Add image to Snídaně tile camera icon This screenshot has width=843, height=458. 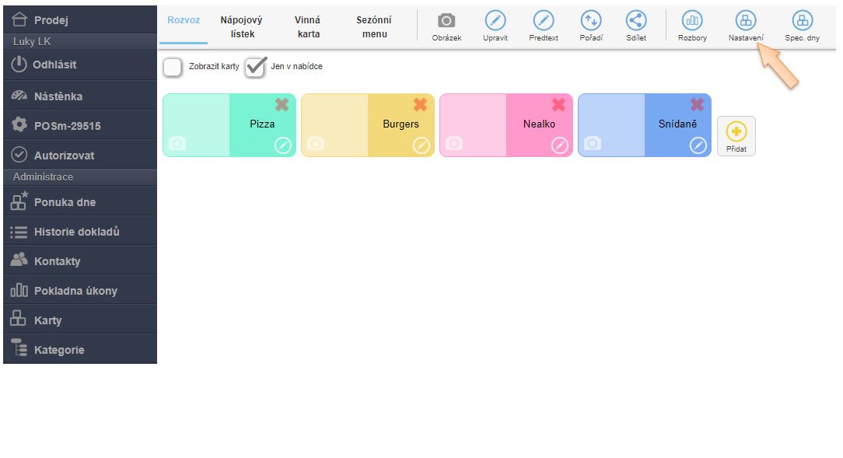tap(593, 144)
